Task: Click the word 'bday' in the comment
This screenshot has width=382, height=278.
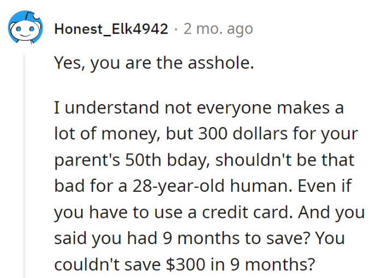Action: pyautogui.click(x=188, y=161)
